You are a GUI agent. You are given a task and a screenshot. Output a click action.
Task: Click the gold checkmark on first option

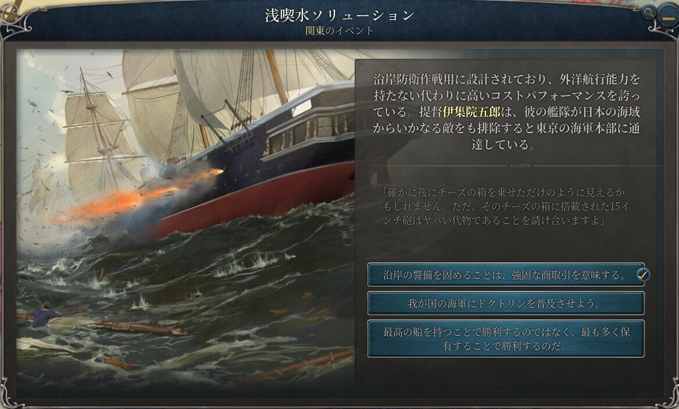(x=643, y=274)
